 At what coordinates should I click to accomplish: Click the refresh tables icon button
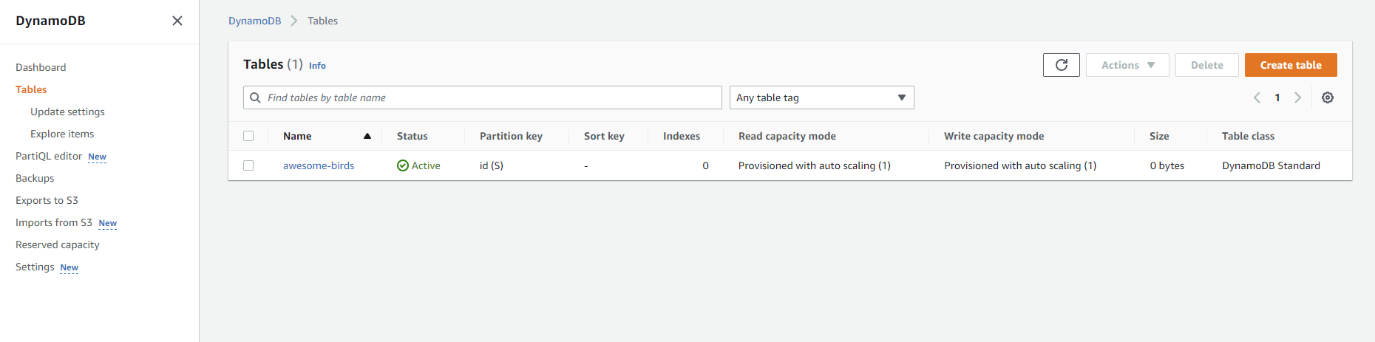tap(1061, 65)
